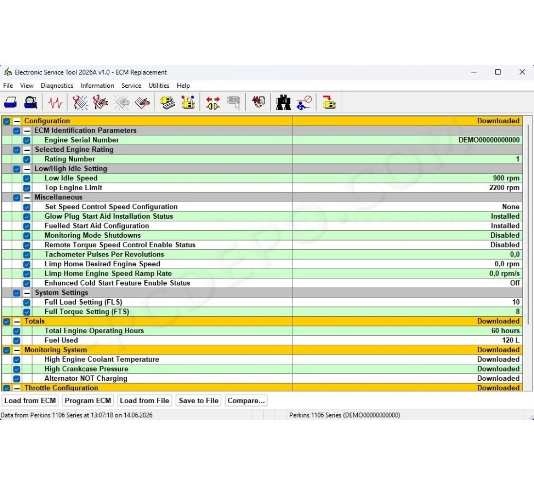This screenshot has width=534, height=485.
Task: Select the Enhanced Cold Start Feature Enable Status row
Action: pyautogui.click(x=262, y=283)
